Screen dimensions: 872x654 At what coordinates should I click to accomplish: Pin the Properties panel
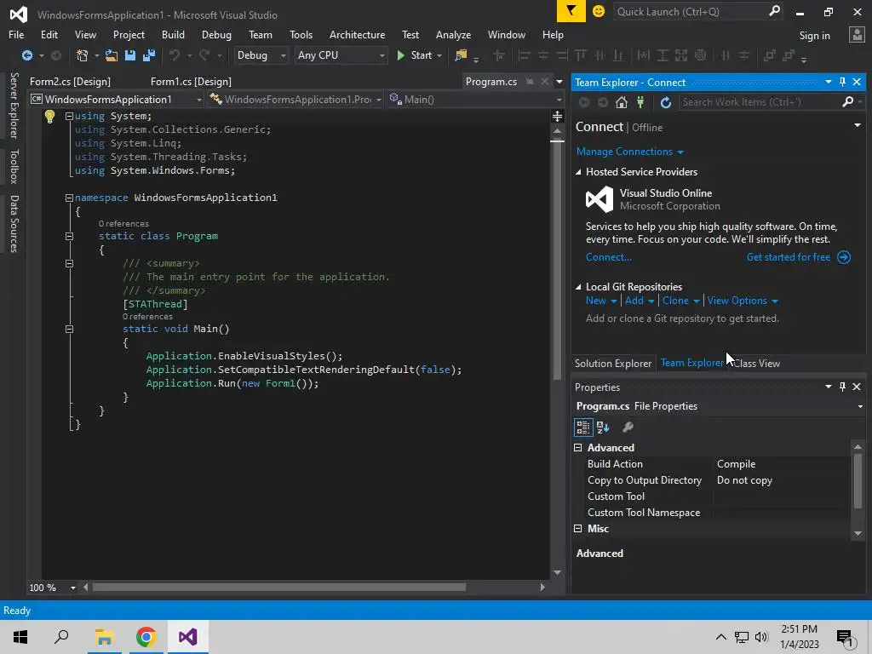[x=842, y=387]
